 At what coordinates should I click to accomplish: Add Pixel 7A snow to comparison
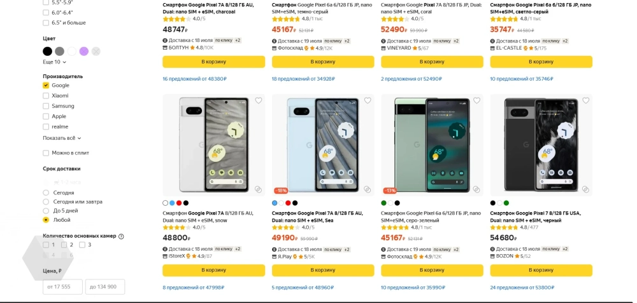(259, 189)
